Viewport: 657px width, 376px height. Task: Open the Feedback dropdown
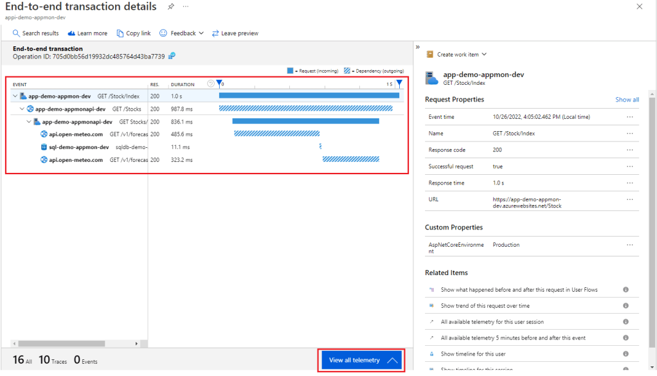(x=182, y=33)
